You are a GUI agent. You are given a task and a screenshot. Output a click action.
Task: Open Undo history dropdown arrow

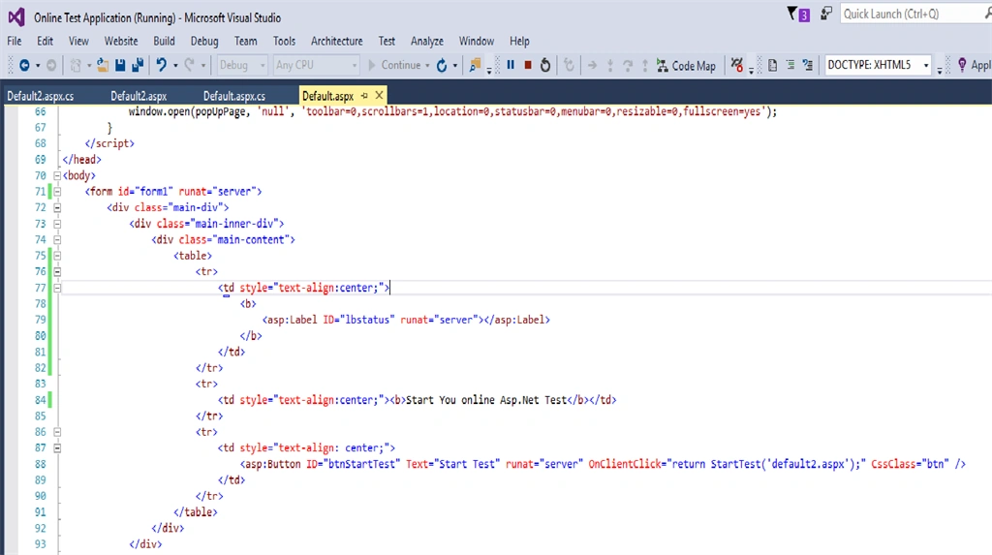(x=175, y=66)
